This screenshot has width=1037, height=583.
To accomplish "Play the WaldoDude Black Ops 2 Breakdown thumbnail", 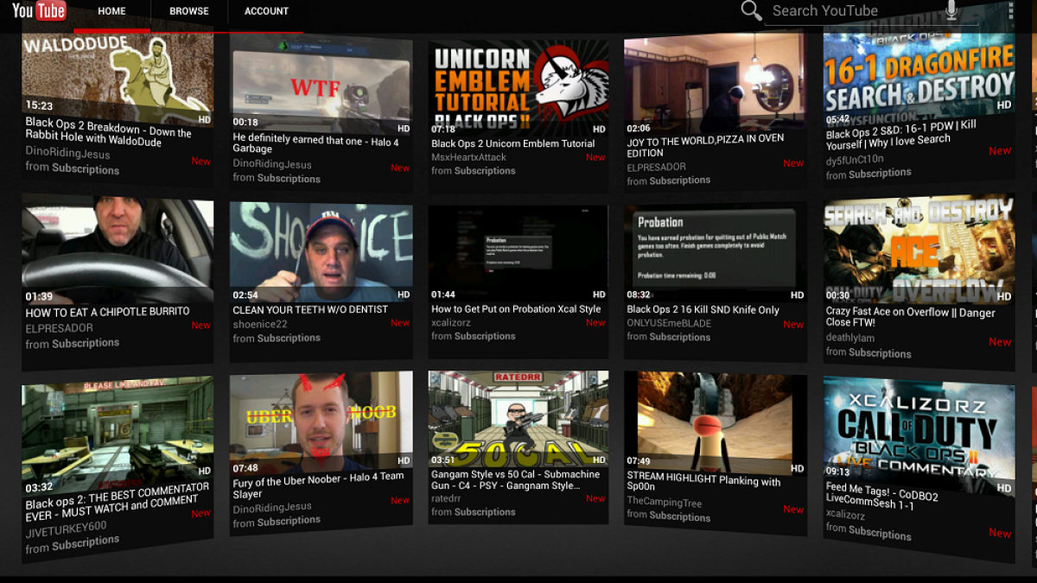I will point(118,76).
